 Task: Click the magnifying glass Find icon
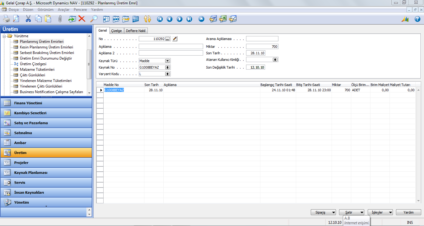(x=94, y=19)
